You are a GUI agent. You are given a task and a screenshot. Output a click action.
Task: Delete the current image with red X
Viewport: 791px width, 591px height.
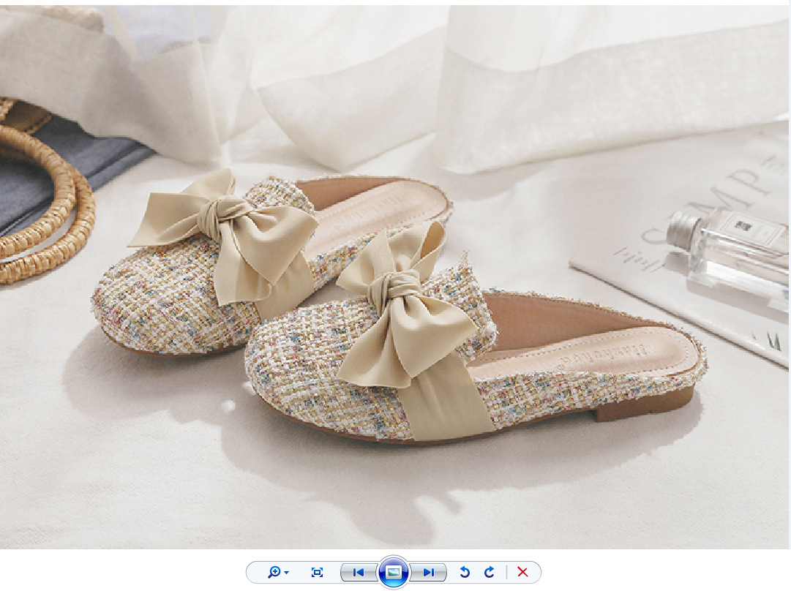pos(522,572)
